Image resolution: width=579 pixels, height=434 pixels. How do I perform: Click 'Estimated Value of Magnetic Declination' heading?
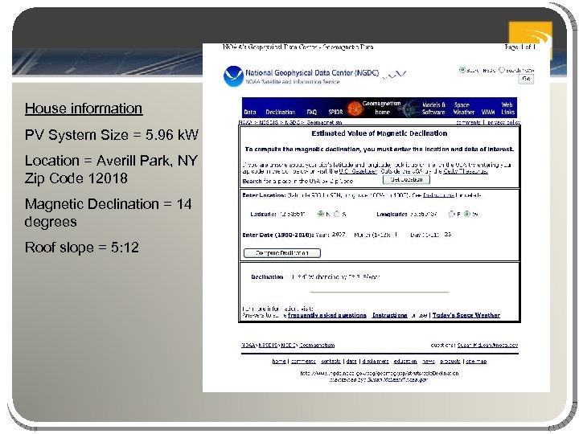point(380,133)
